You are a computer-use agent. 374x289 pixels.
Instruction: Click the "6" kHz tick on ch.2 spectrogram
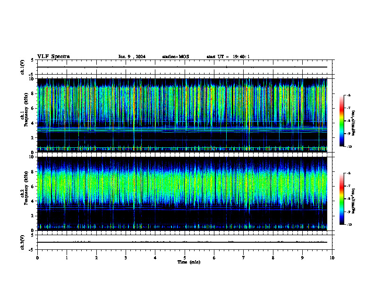[34, 187]
